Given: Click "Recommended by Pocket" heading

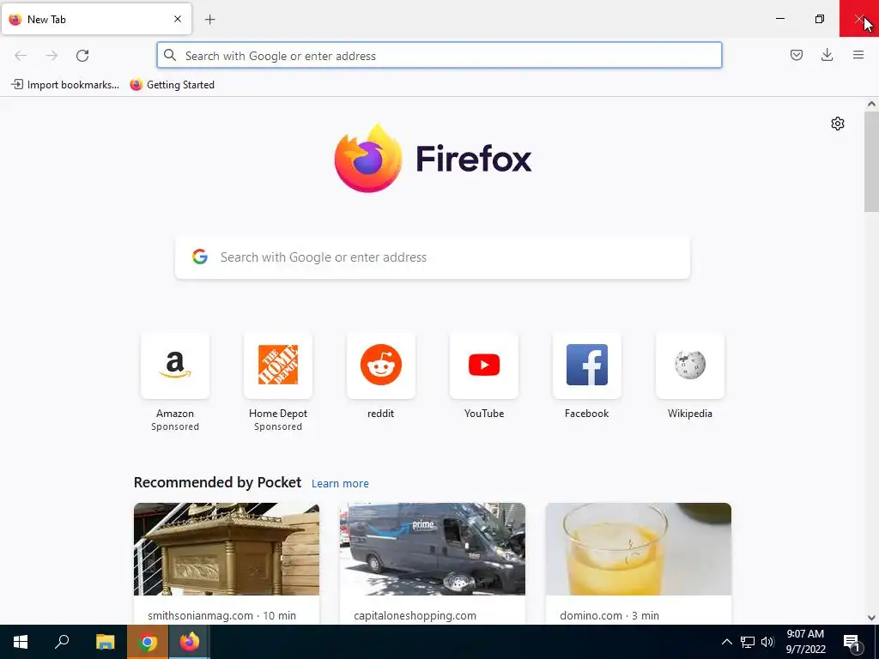Looking at the screenshot, I should point(217,482).
